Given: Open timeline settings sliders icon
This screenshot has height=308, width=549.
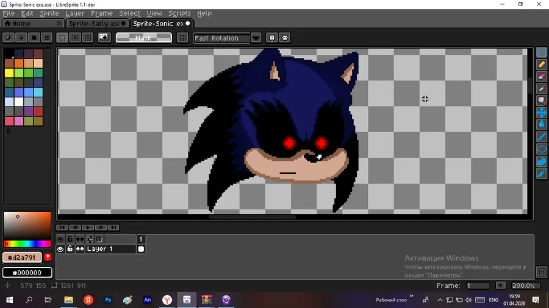Looking at the screenshot, I should point(90,239).
